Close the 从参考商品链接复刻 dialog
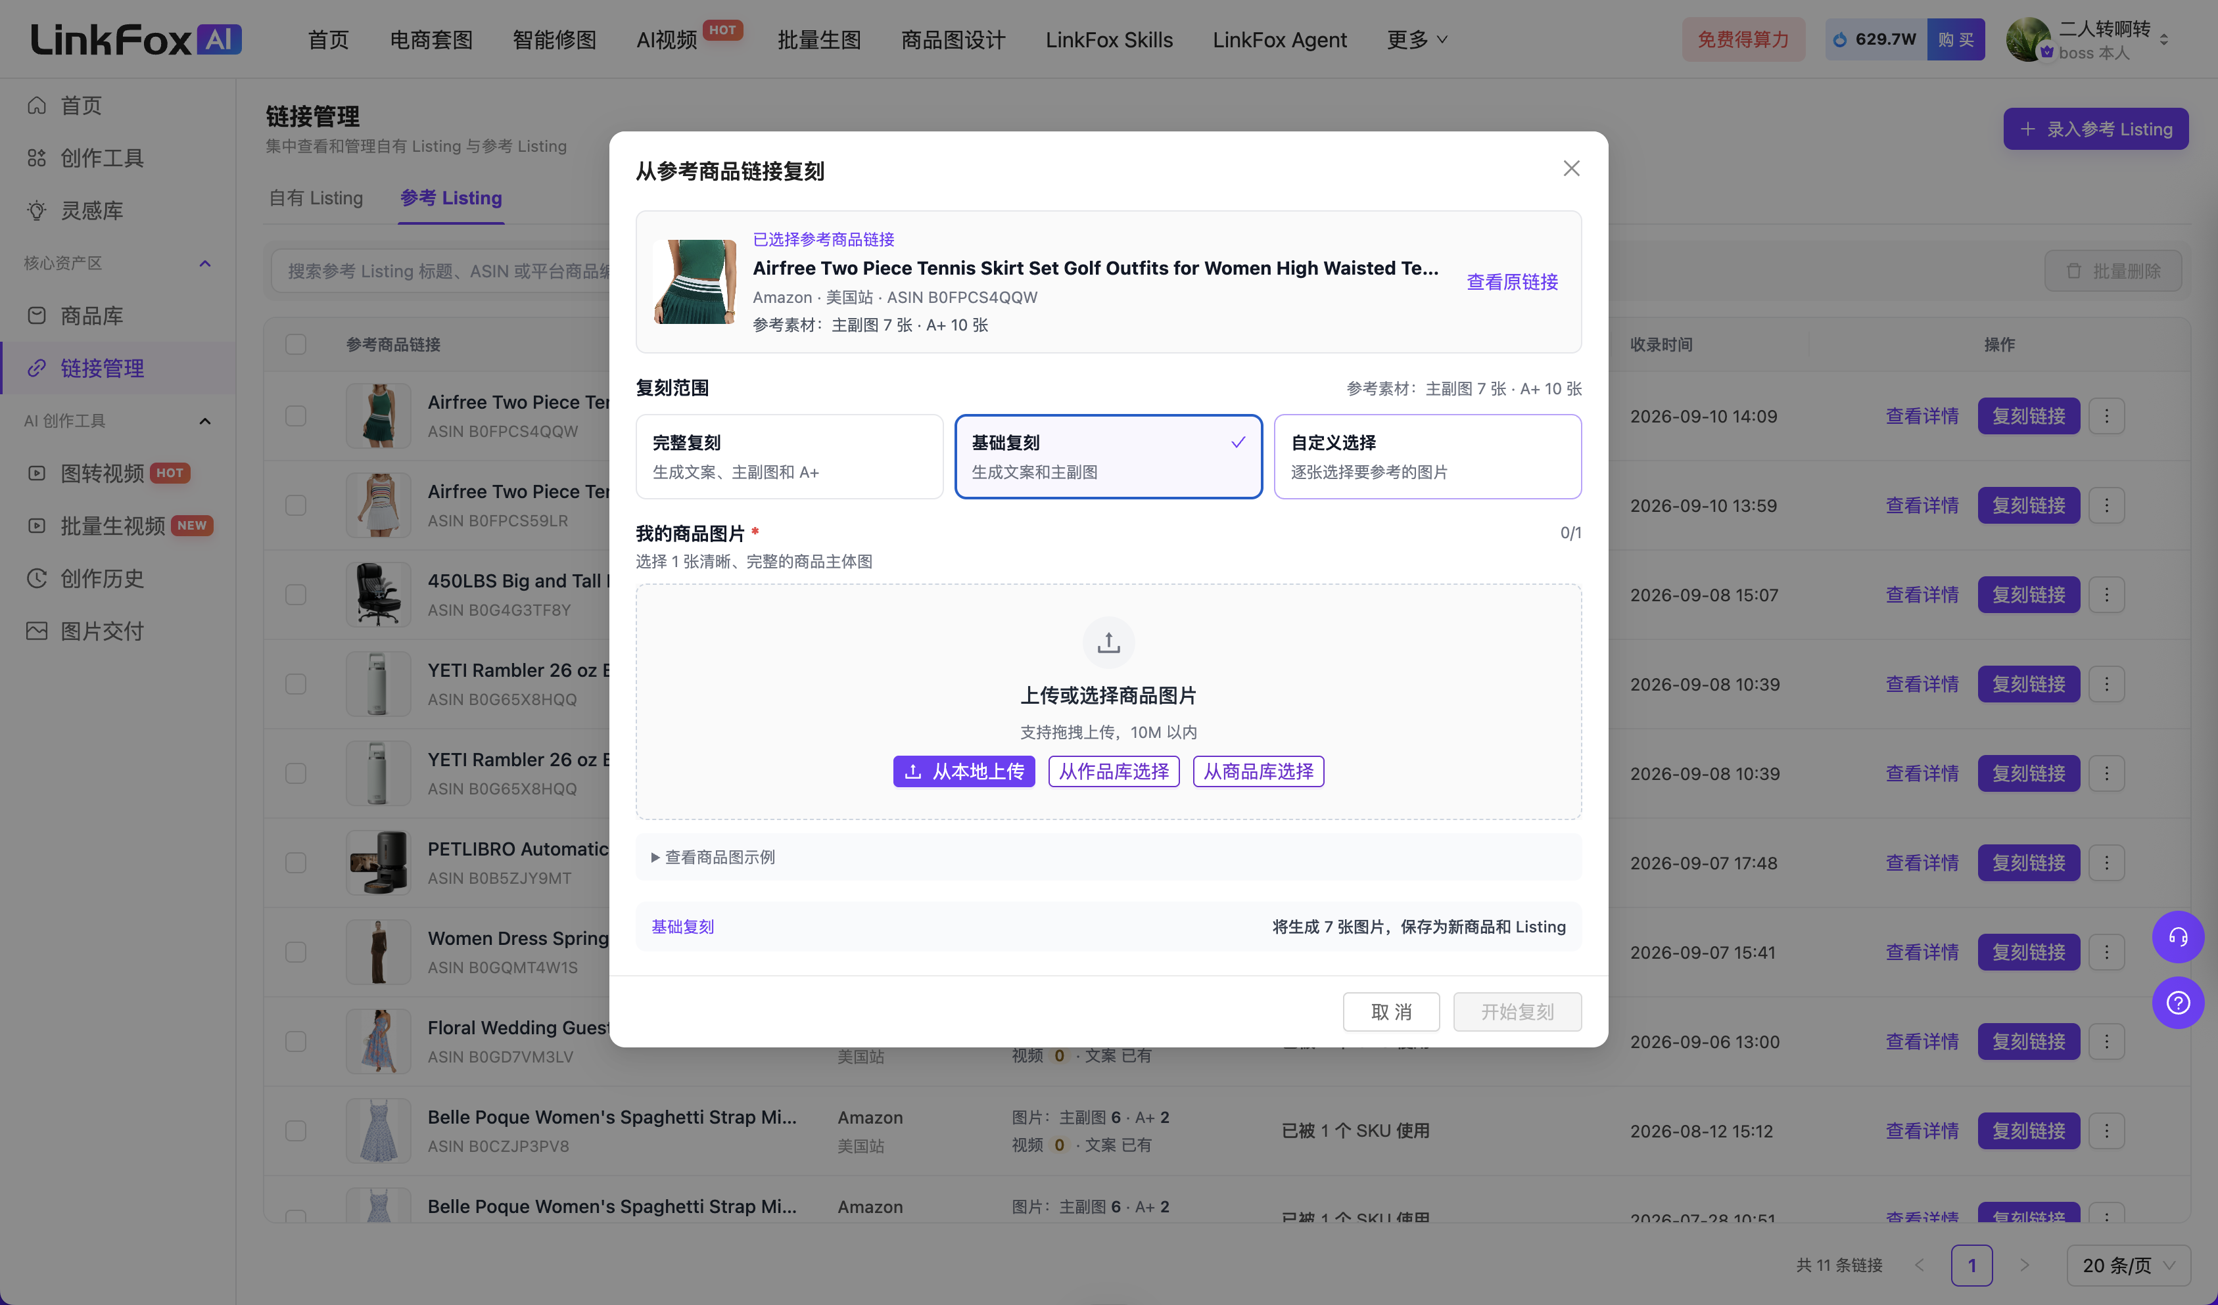The image size is (2218, 1305). [x=1571, y=168]
